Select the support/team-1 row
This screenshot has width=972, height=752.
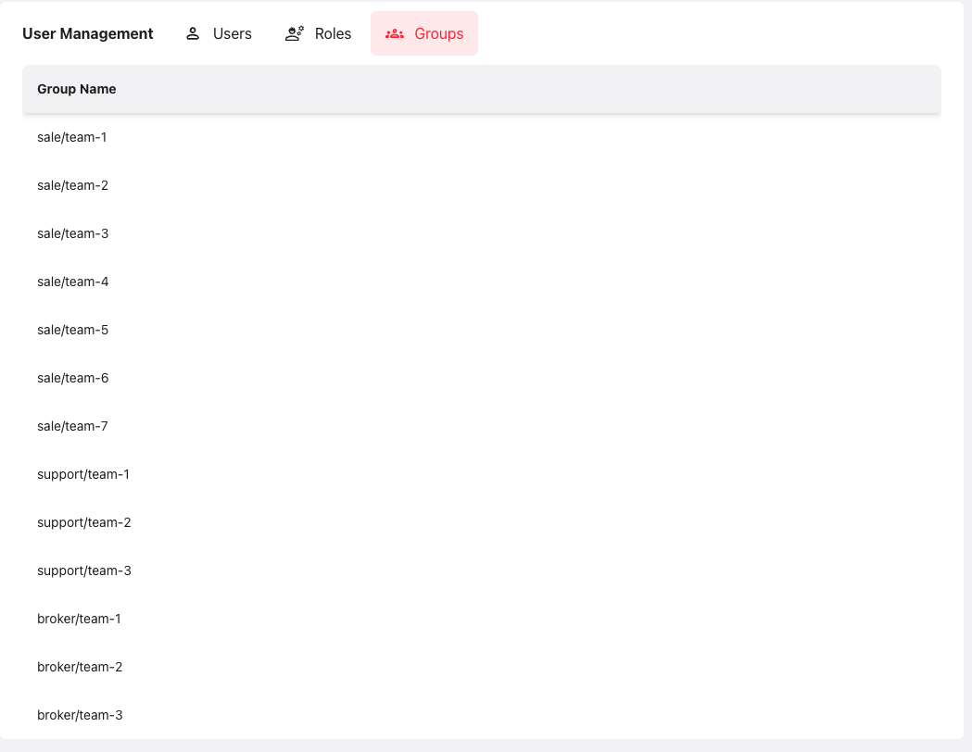[482, 474]
